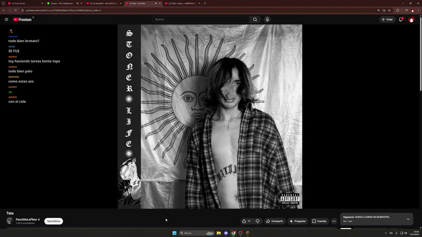Screen dimensions: 422x237
Task: Open Chrome extensions puzzle icon
Action: (x=398, y=10)
